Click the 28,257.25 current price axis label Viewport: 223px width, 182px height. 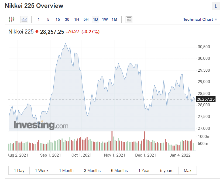click(x=206, y=99)
